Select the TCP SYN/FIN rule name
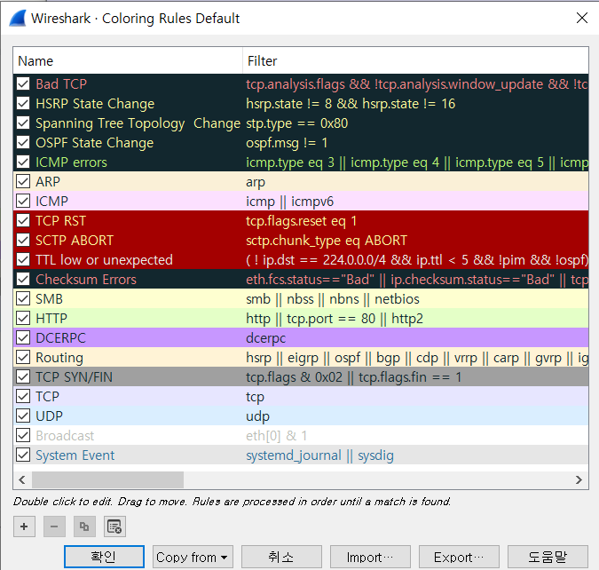The width and height of the screenshot is (599, 570). [75, 377]
